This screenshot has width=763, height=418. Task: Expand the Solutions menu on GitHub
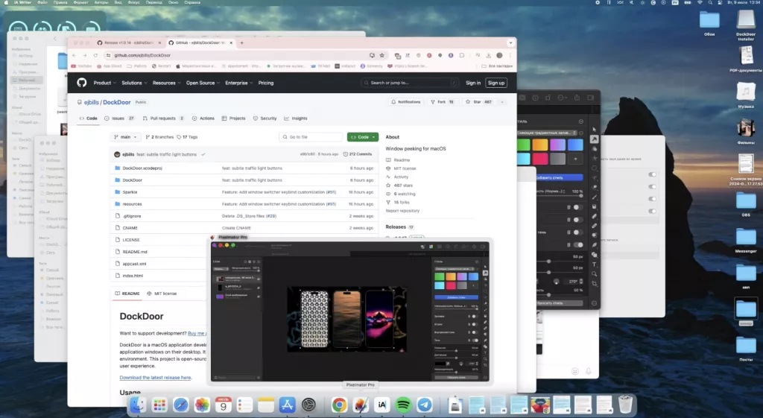pos(134,83)
